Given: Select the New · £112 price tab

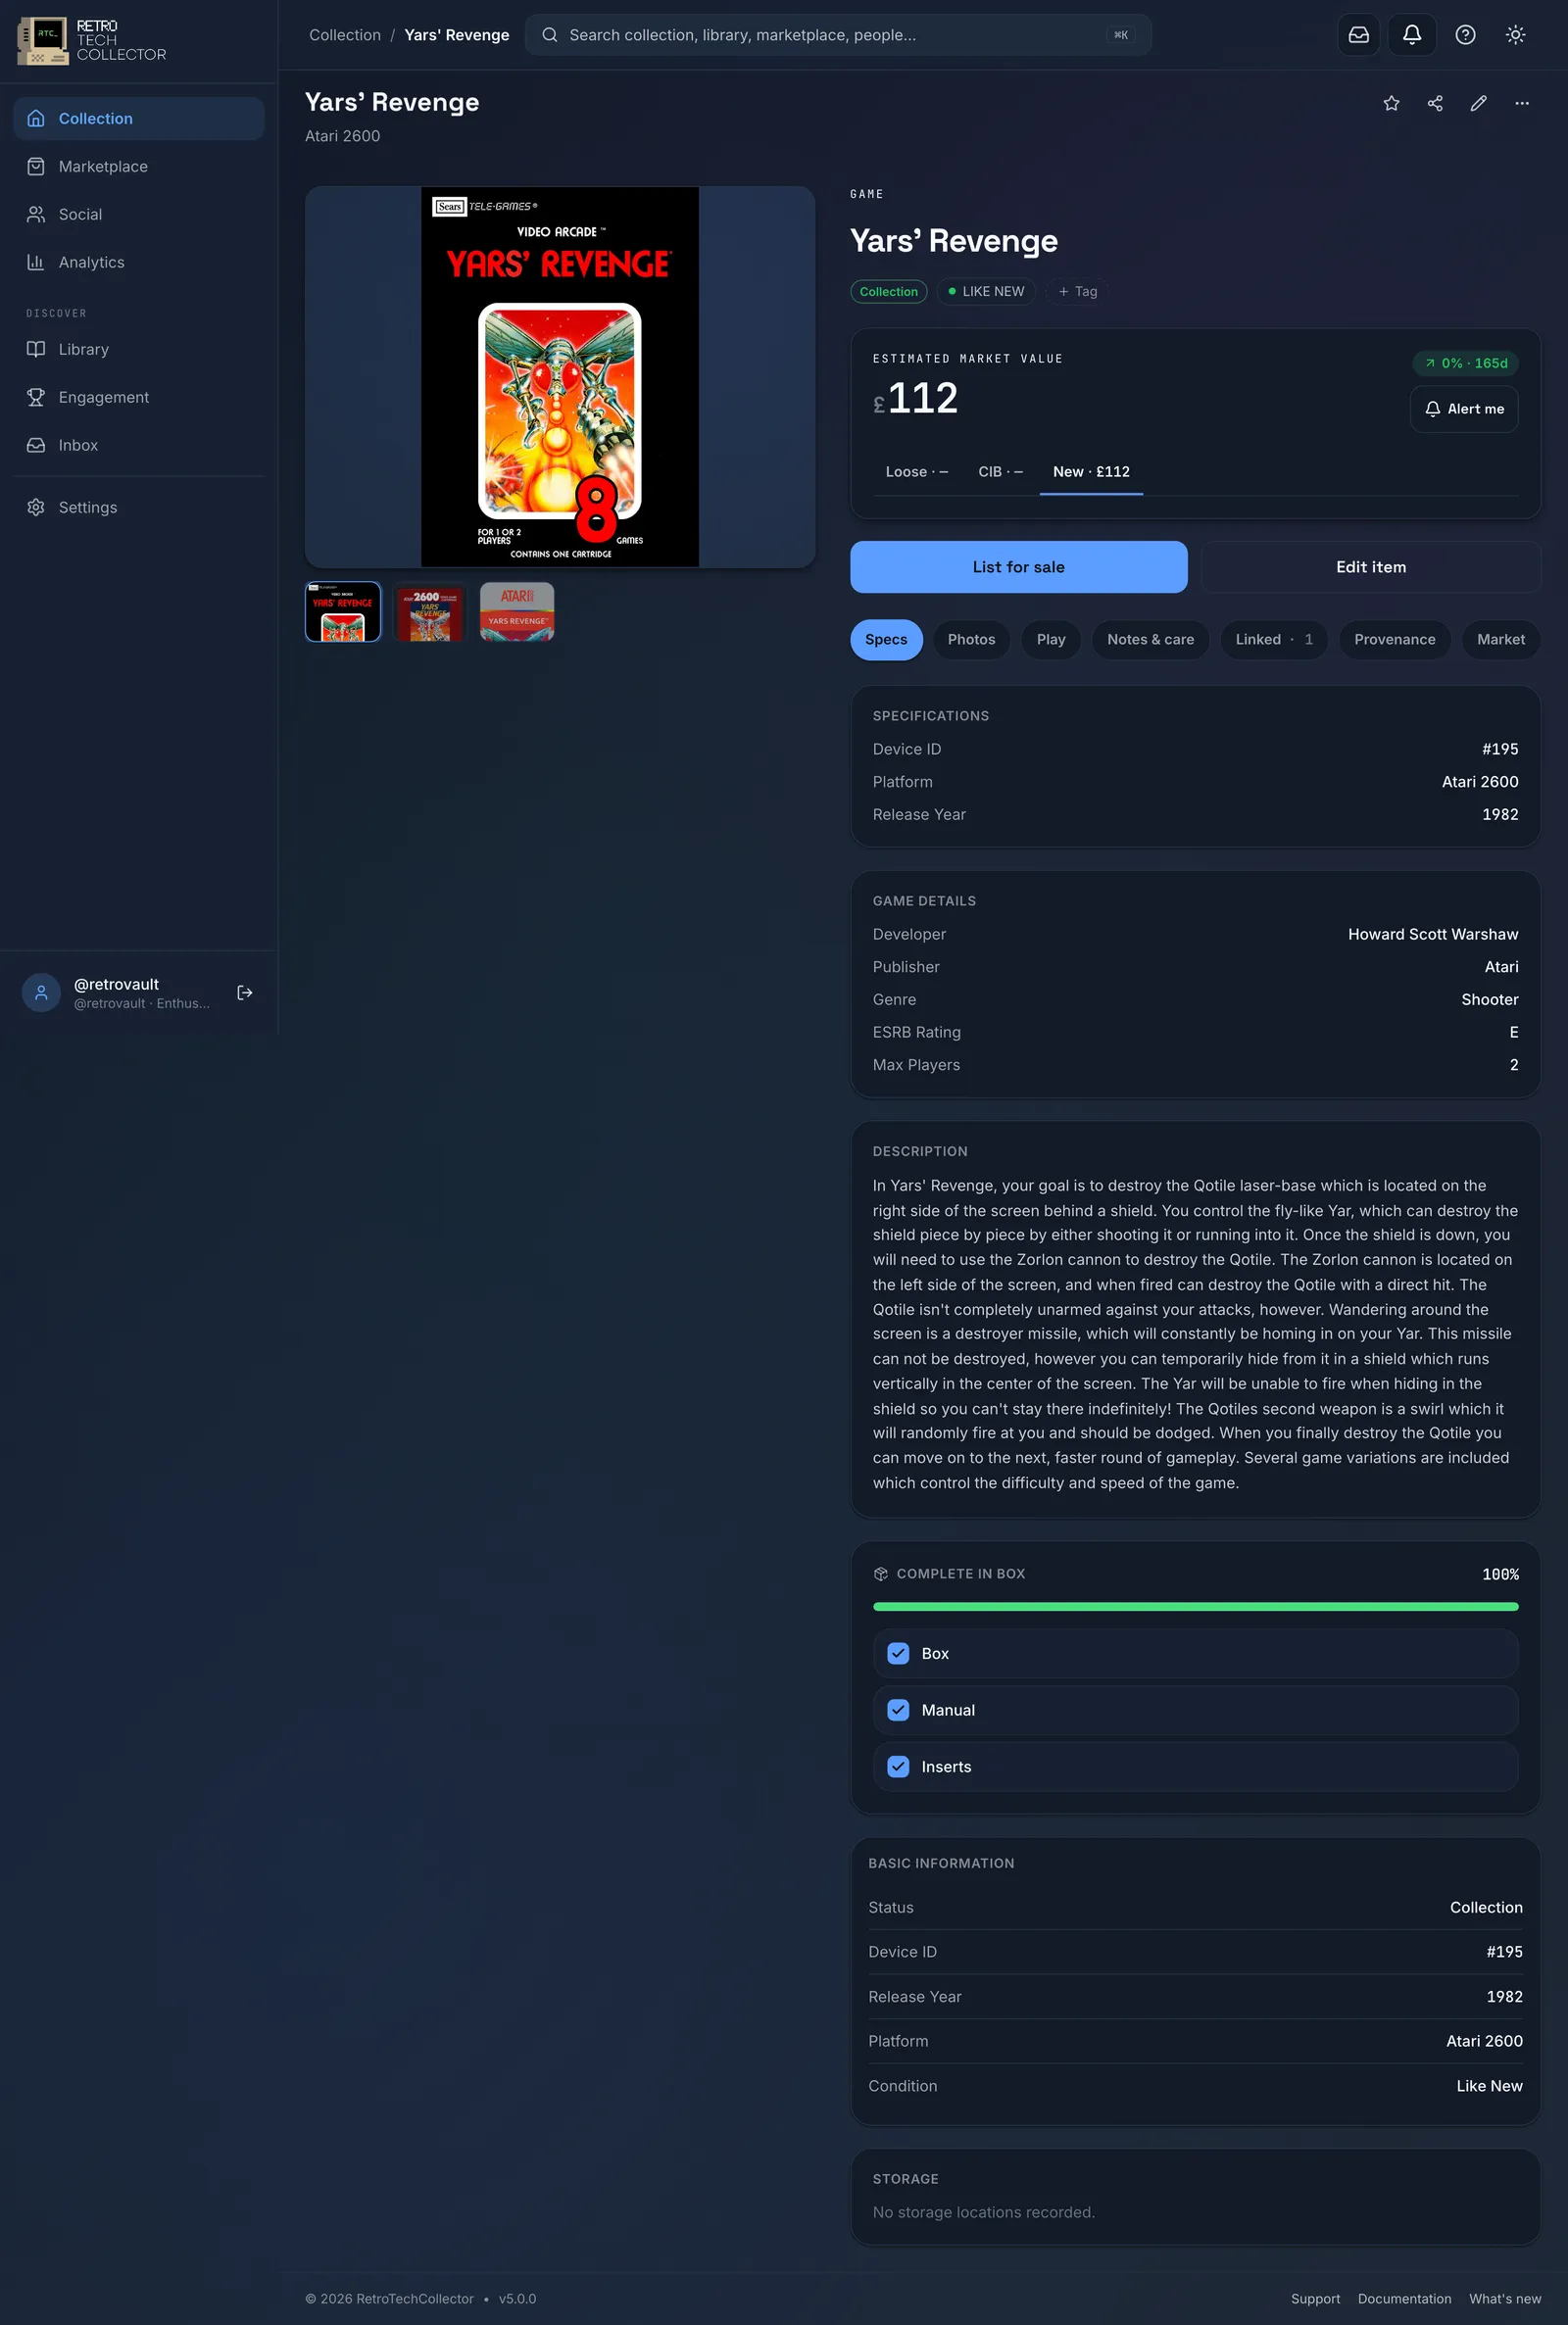Looking at the screenshot, I should pos(1091,472).
